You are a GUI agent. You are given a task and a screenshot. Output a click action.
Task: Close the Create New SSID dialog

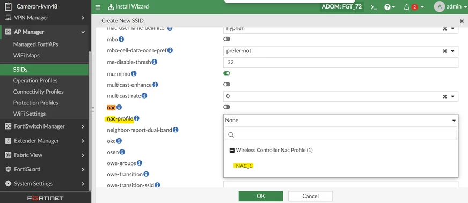pos(462,21)
